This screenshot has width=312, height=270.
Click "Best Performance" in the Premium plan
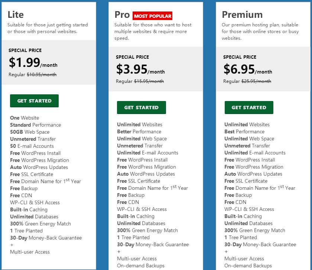244,131
